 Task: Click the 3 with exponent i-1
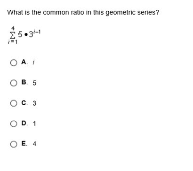pos(34,33)
